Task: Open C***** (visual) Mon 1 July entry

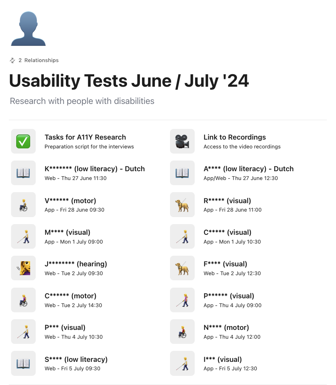Action: pyautogui.click(x=227, y=233)
